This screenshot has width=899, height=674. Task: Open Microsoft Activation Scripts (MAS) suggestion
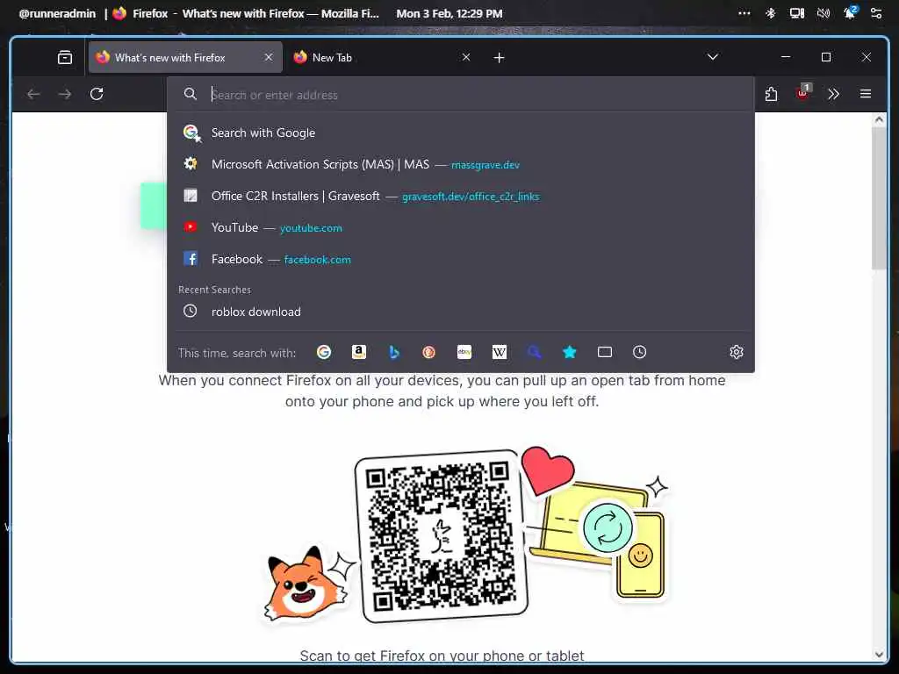click(461, 164)
